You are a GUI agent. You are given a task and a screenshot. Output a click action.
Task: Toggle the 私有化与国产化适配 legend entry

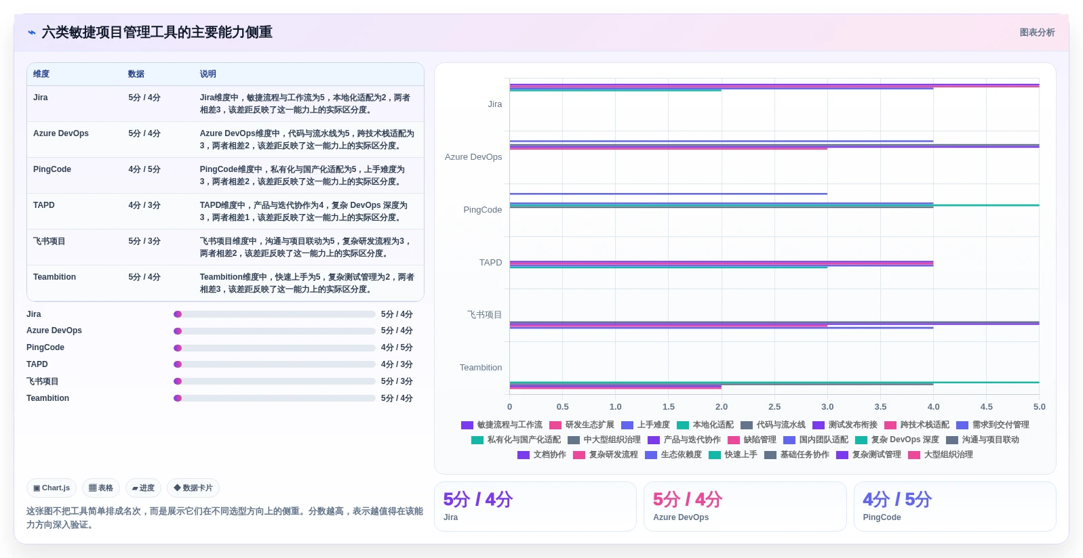pos(516,439)
